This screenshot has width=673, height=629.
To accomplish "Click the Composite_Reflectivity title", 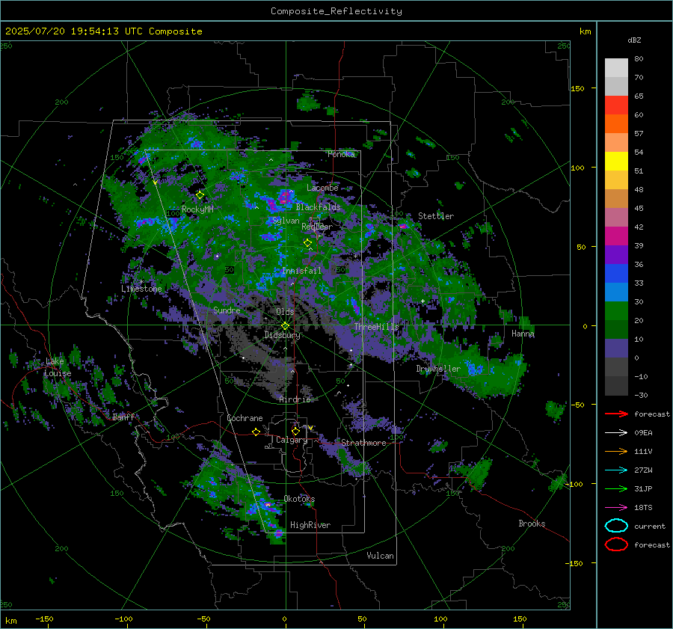I will (336, 11).
